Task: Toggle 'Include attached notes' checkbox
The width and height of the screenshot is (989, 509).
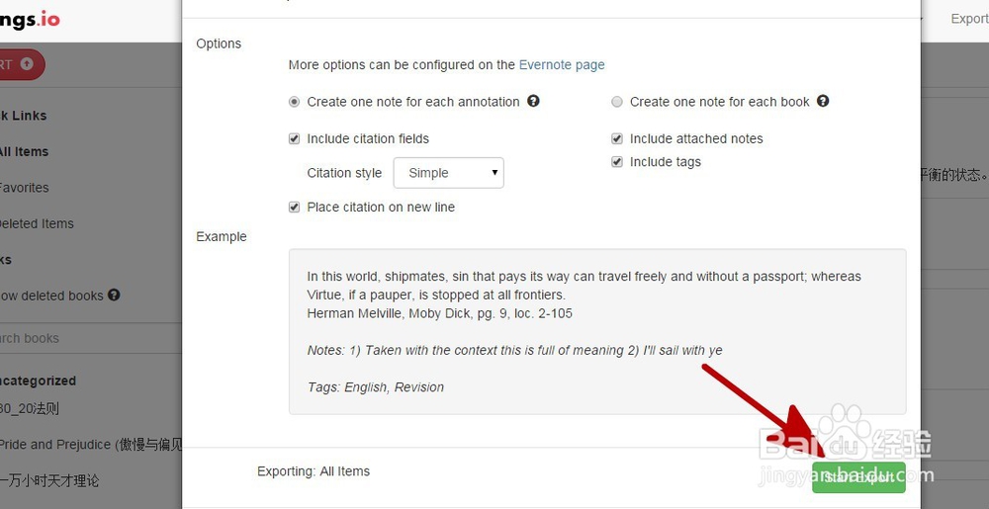Action: pyautogui.click(x=617, y=139)
